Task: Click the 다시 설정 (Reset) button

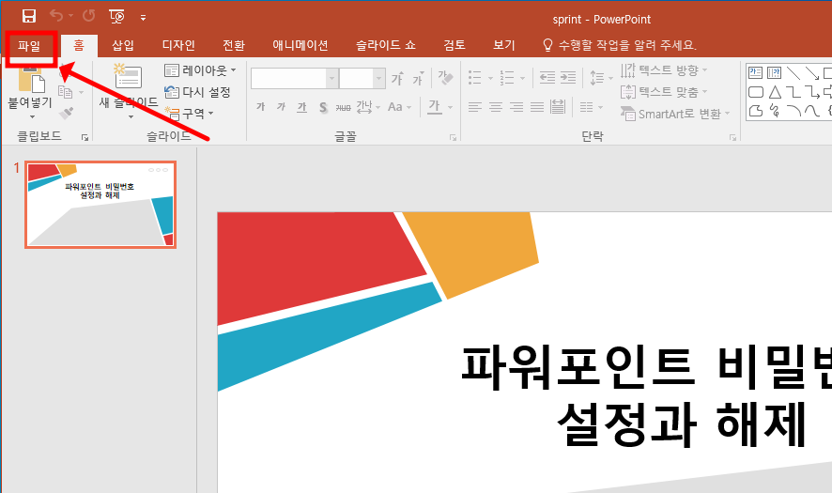Action: pos(197,92)
